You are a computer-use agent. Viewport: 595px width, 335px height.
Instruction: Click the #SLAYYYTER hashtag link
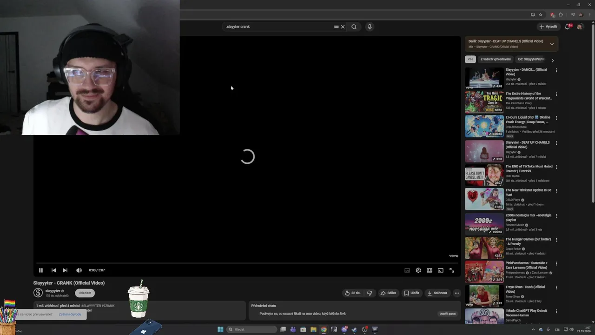91,306
